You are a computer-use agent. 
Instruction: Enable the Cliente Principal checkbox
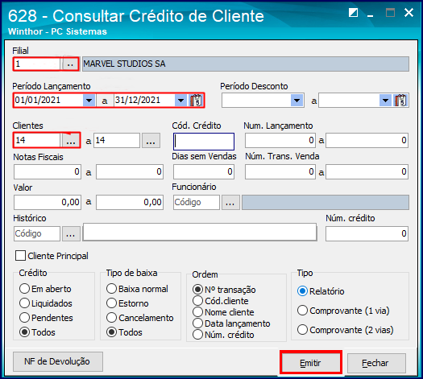tap(20, 256)
